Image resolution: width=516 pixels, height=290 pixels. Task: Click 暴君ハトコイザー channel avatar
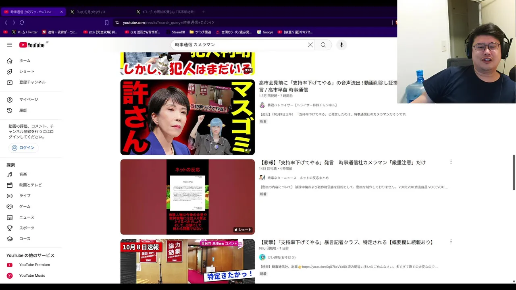(x=262, y=105)
